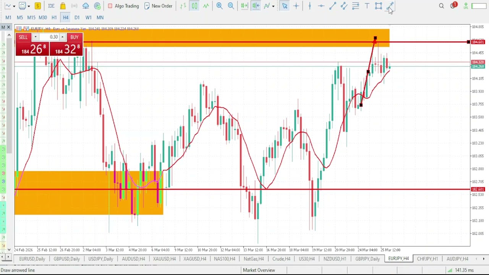Open the CHFJPY,H1 chart tab
Screen dimensions: 489x275
click(x=427, y=259)
